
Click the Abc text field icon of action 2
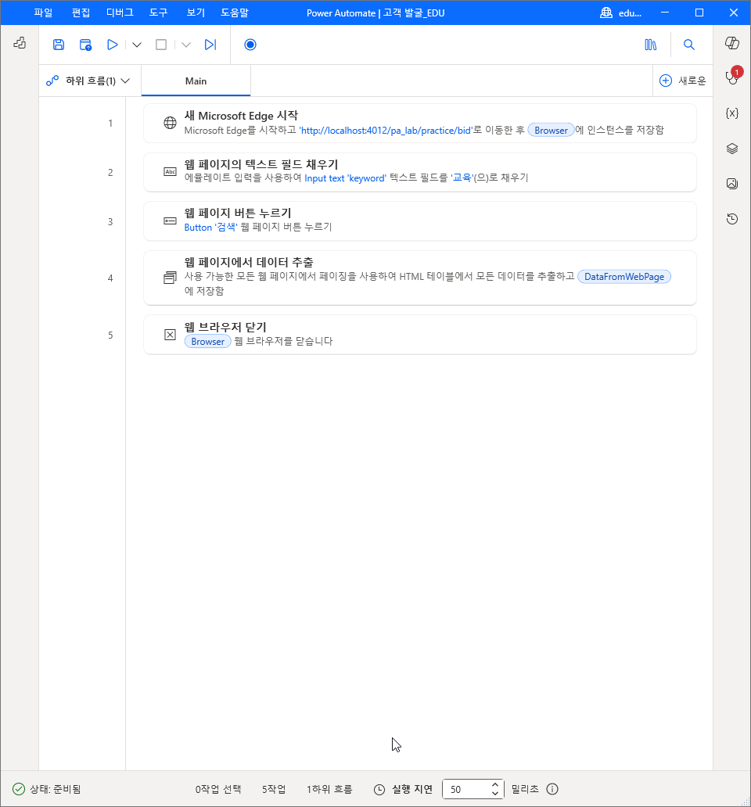coord(170,172)
